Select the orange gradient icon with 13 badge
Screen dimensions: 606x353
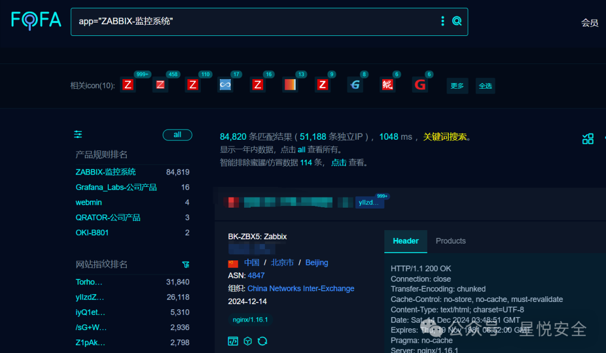click(x=290, y=85)
